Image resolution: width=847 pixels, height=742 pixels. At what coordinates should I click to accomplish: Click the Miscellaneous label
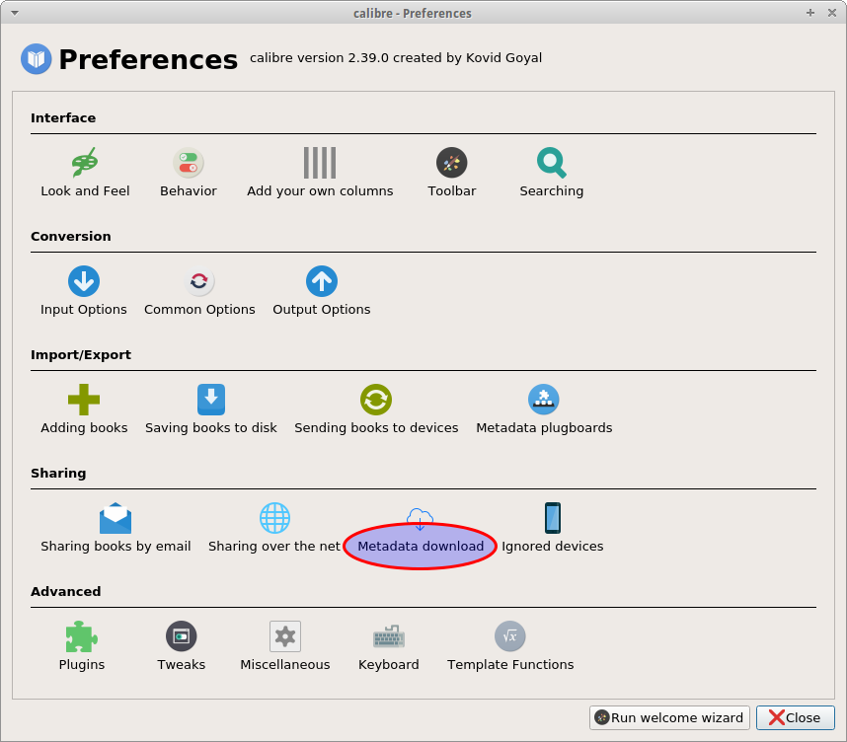tap(284, 665)
